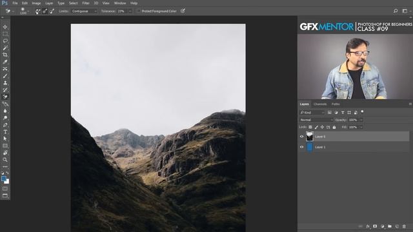
Task: Open the Normal blend mode dropdown
Action: (316, 120)
